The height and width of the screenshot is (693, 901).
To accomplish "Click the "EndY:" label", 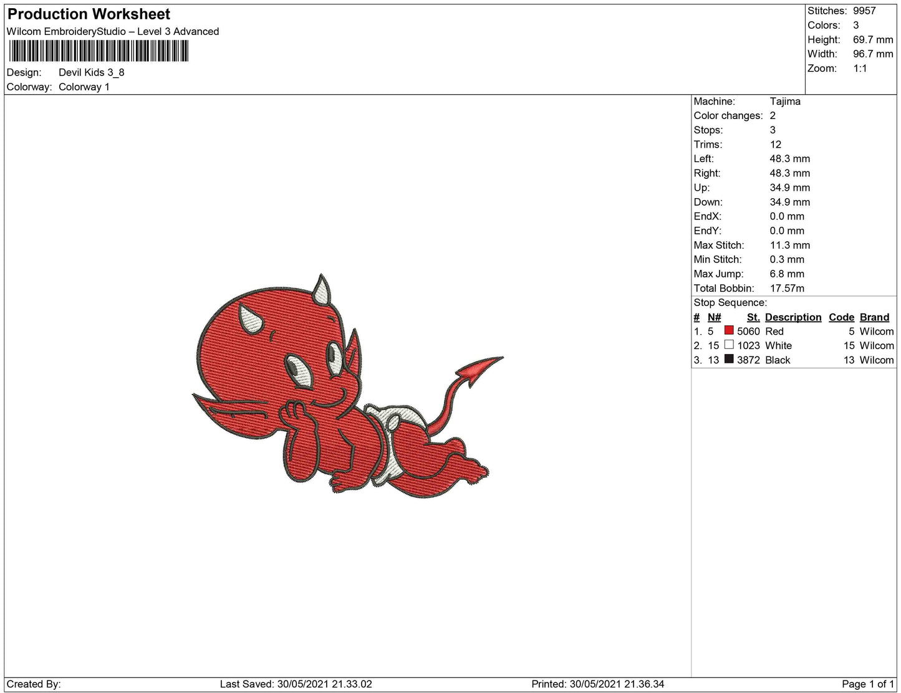I will click(x=708, y=231).
